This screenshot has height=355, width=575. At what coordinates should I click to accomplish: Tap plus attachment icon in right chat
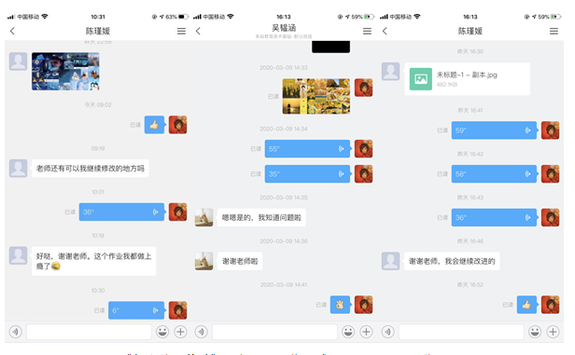553,332
